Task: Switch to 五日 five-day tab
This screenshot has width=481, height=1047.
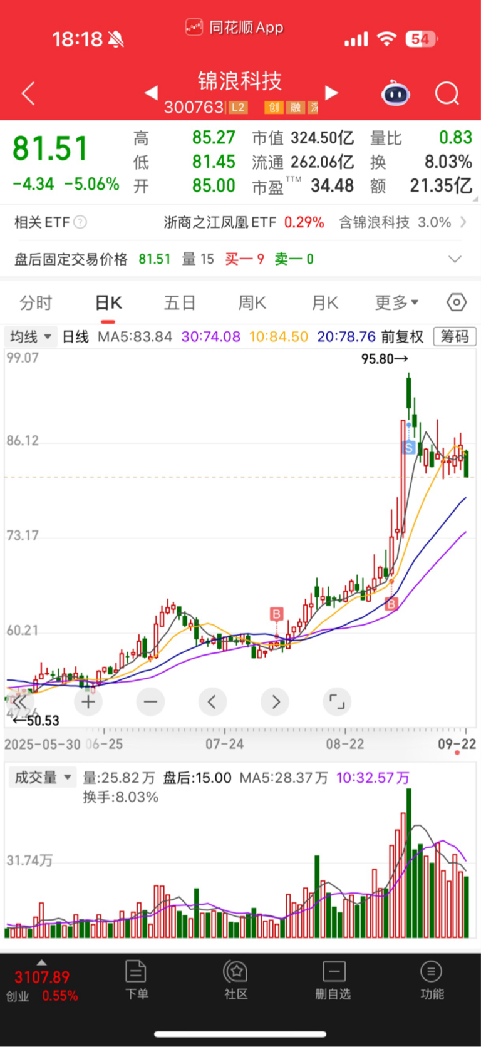Action: click(180, 303)
